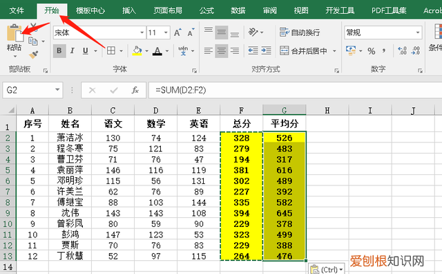The height and width of the screenshot is (274, 442).
Task: Decrease cell indent
Action: pyautogui.click(x=253, y=51)
